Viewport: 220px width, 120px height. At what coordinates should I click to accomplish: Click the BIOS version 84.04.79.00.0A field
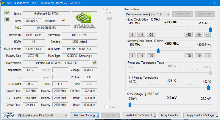pos(46,28)
